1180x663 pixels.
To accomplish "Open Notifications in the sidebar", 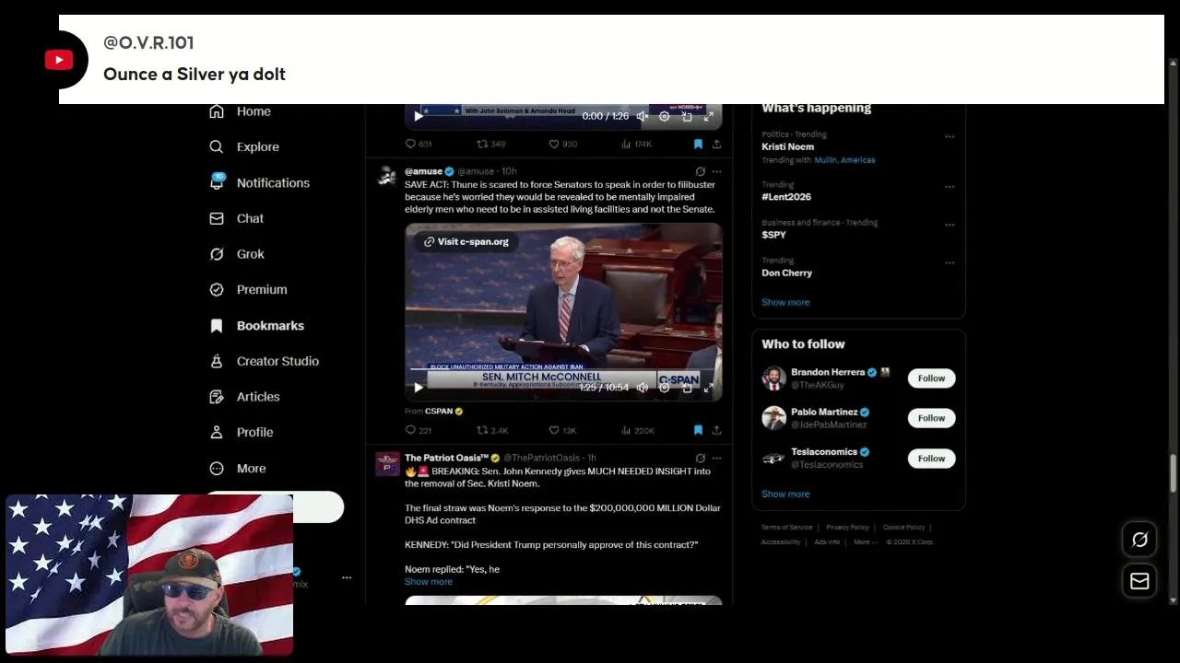I will click(259, 182).
